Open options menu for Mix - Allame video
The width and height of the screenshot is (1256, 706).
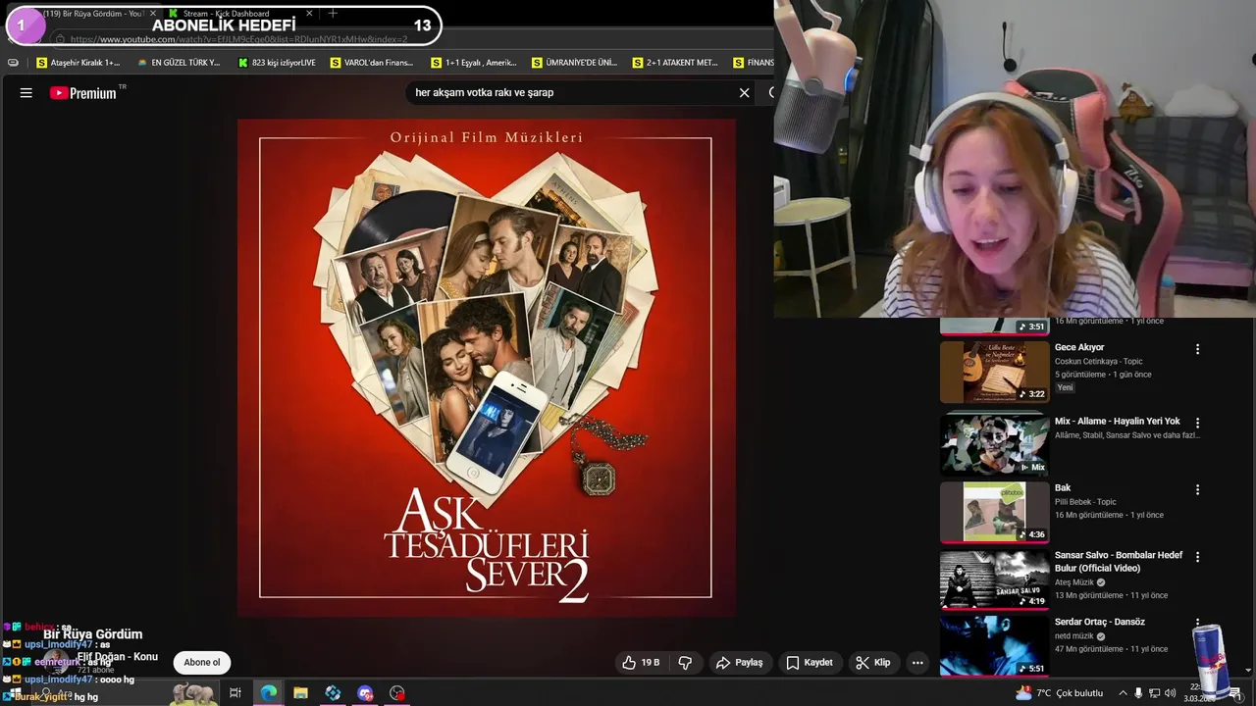click(1197, 423)
